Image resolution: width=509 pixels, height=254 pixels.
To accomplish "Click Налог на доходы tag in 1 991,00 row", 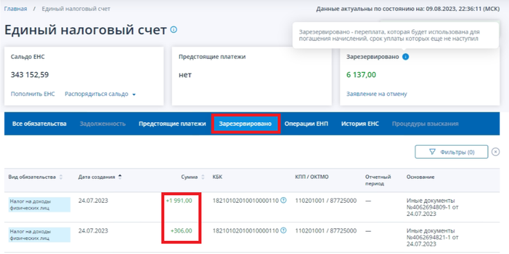I will tap(40, 205).
